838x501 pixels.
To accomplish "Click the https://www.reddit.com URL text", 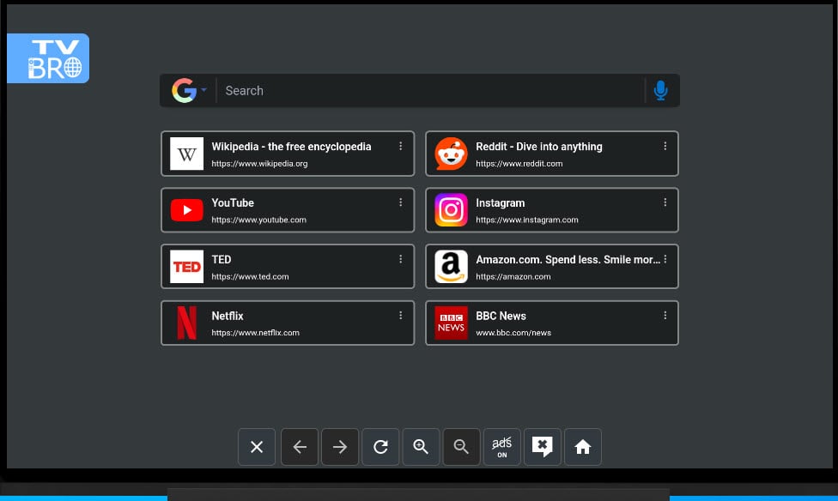I will (x=519, y=164).
